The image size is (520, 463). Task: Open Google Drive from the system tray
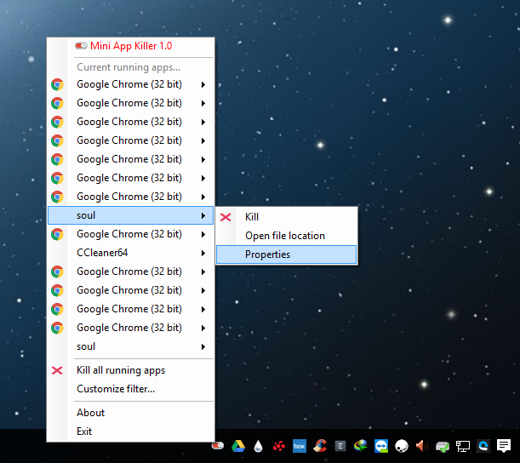[x=238, y=446]
